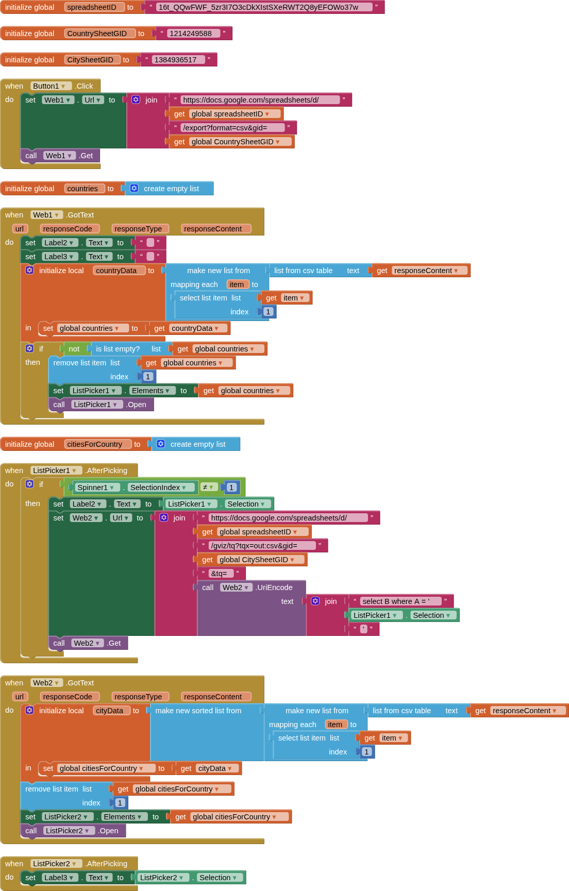Click the gear on the Web2 Url join block
The height and width of the screenshot is (891, 569).
click(164, 517)
